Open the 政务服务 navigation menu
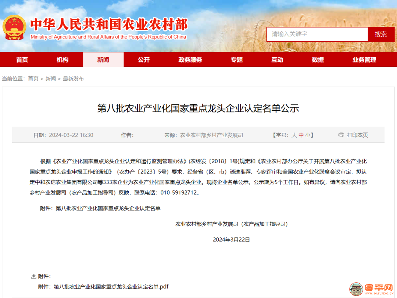The height and width of the screenshot is (298, 397). click(x=190, y=60)
